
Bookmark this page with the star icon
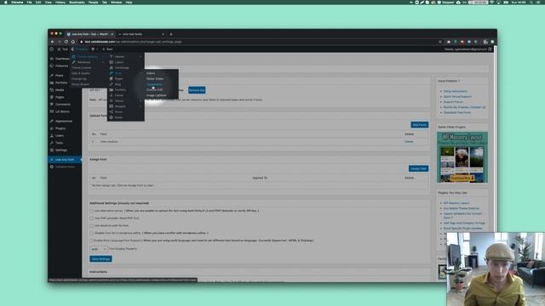click(x=440, y=42)
